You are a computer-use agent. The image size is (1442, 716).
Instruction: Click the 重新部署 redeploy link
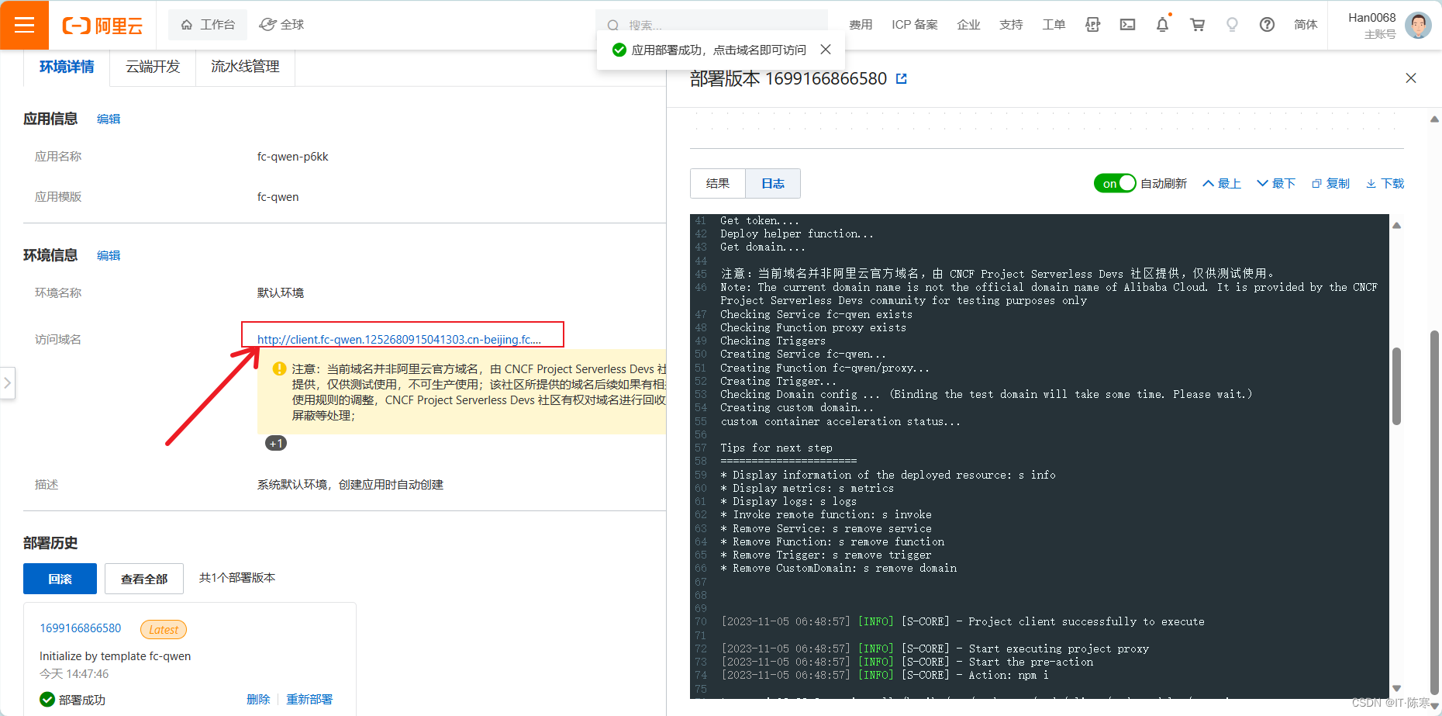(x=309, y=700)
